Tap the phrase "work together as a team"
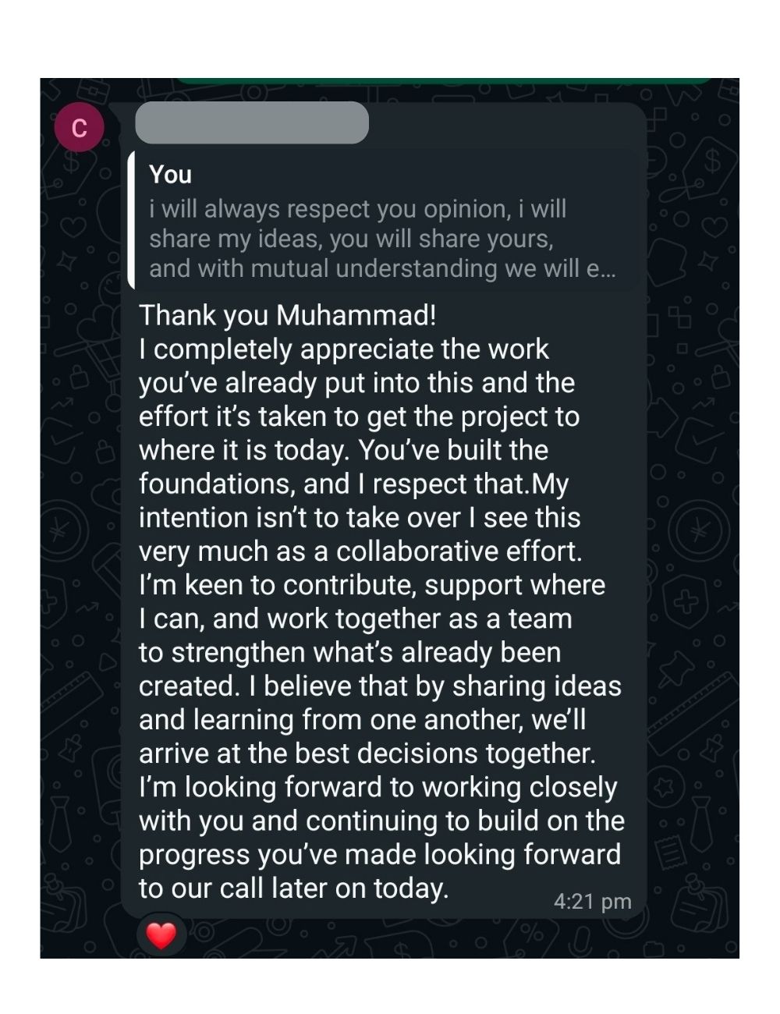This screenshot has height=1014, width=780. [x=420, y=619]
